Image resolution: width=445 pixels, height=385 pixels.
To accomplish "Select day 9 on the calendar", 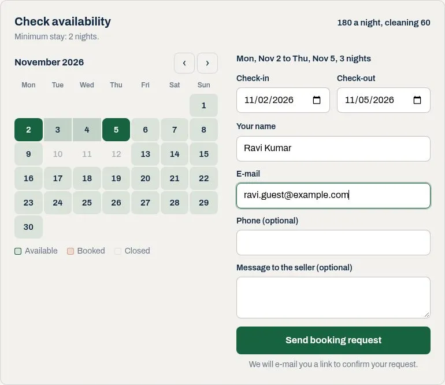I will [28, 154].
